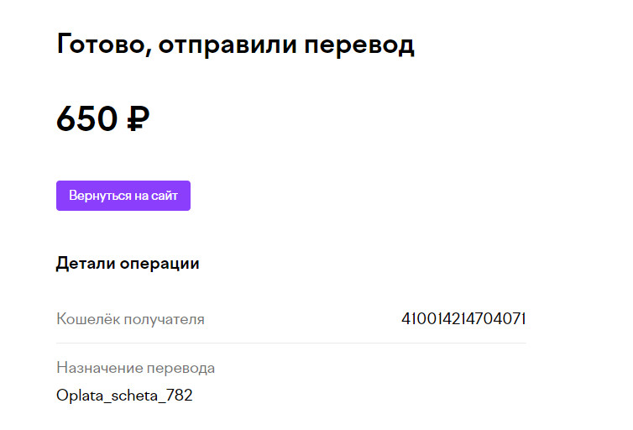Click the "Готово, отправили перевод" heading
This screenshot has width=633, height=430.
tap(235, 45)
